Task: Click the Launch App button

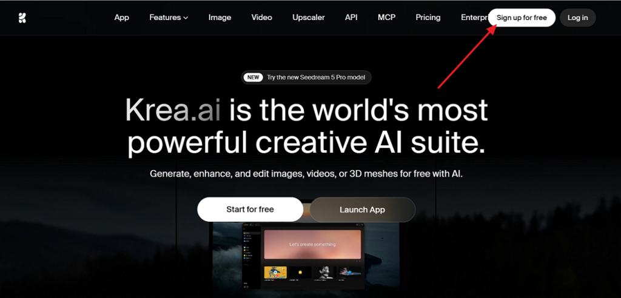Action: [x=363, y=210]
